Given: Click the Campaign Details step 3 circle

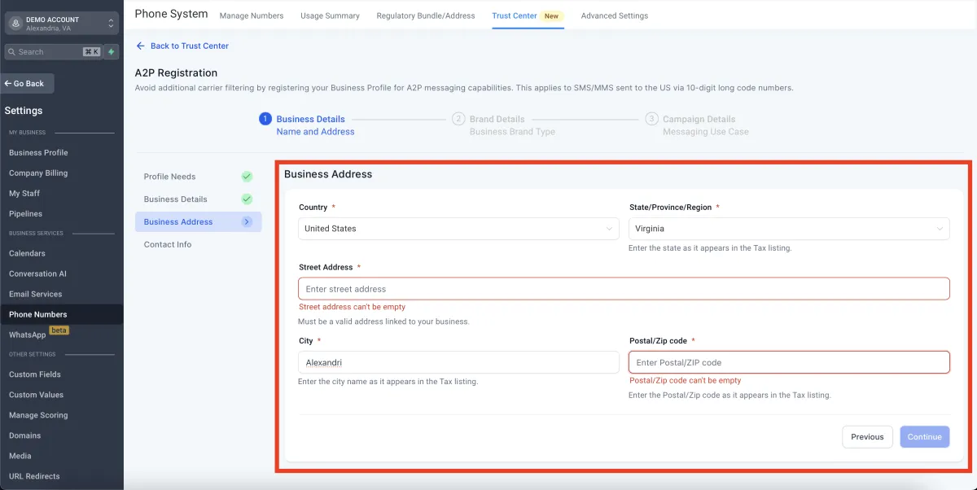Looking at the screenshot, I should [651, 119].
